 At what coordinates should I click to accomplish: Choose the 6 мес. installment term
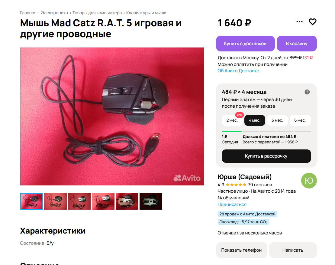click(x=300, y=120)
